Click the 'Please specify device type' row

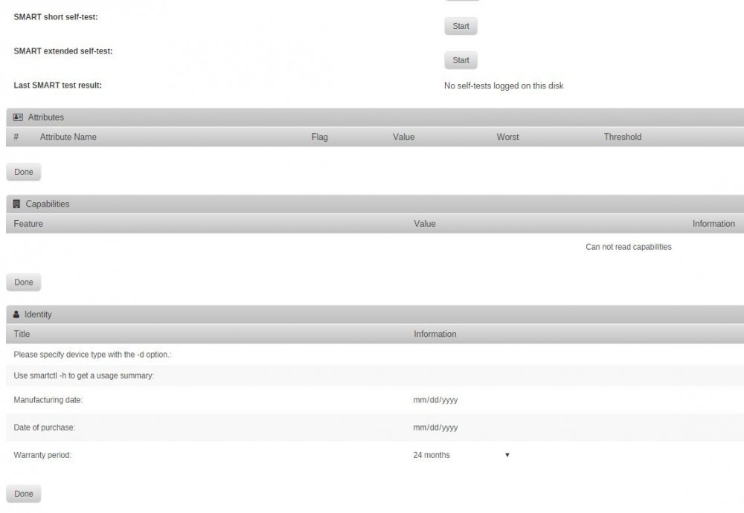tap(375, 355)
